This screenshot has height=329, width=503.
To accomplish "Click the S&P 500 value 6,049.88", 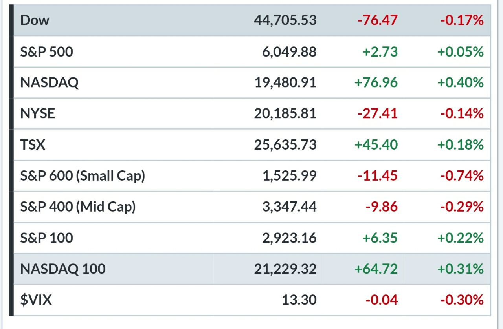I will click(290, 51).
